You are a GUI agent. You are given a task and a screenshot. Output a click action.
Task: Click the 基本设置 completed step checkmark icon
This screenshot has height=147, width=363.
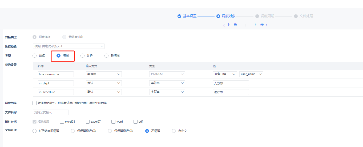point(179,16)
